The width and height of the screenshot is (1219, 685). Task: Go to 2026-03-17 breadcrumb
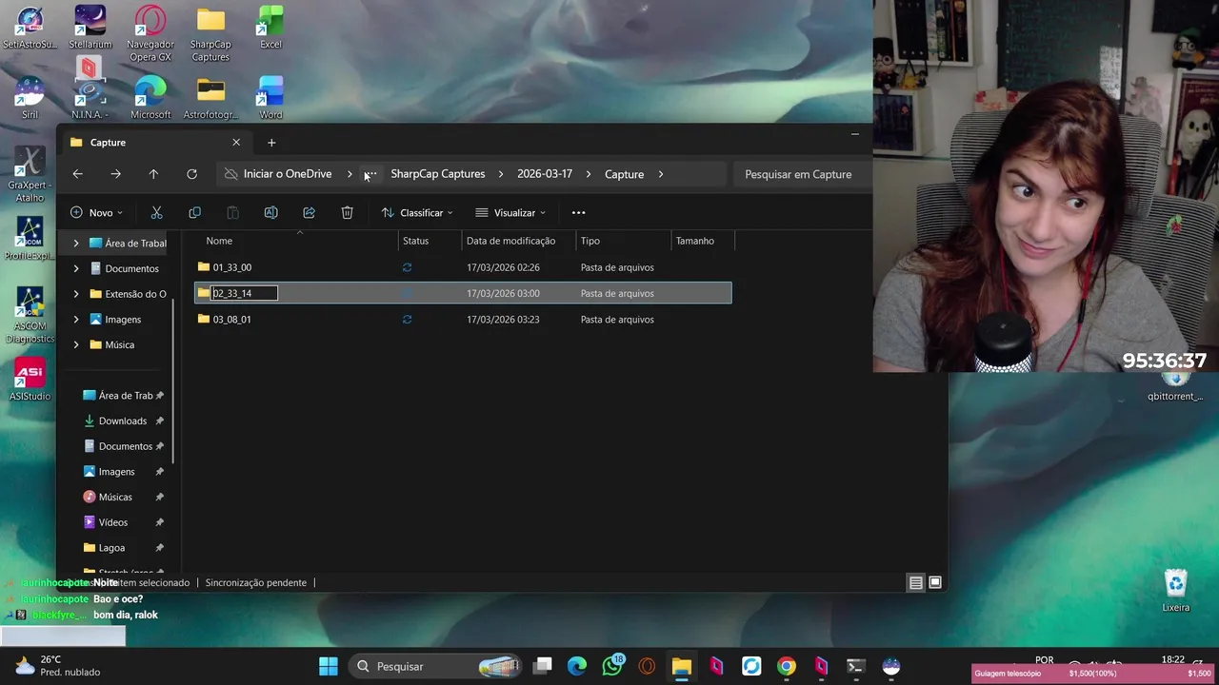tap(545, 174)
